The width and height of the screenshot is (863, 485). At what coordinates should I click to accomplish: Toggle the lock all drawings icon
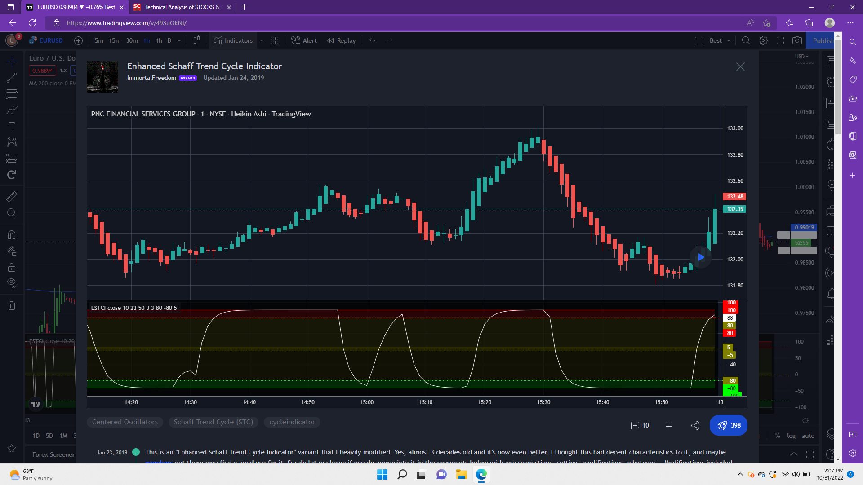click(x=12, y=268)
